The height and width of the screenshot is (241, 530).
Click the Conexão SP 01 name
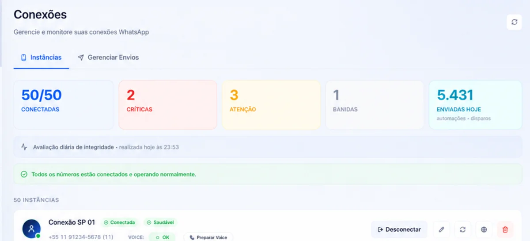[x=72, y=222]
